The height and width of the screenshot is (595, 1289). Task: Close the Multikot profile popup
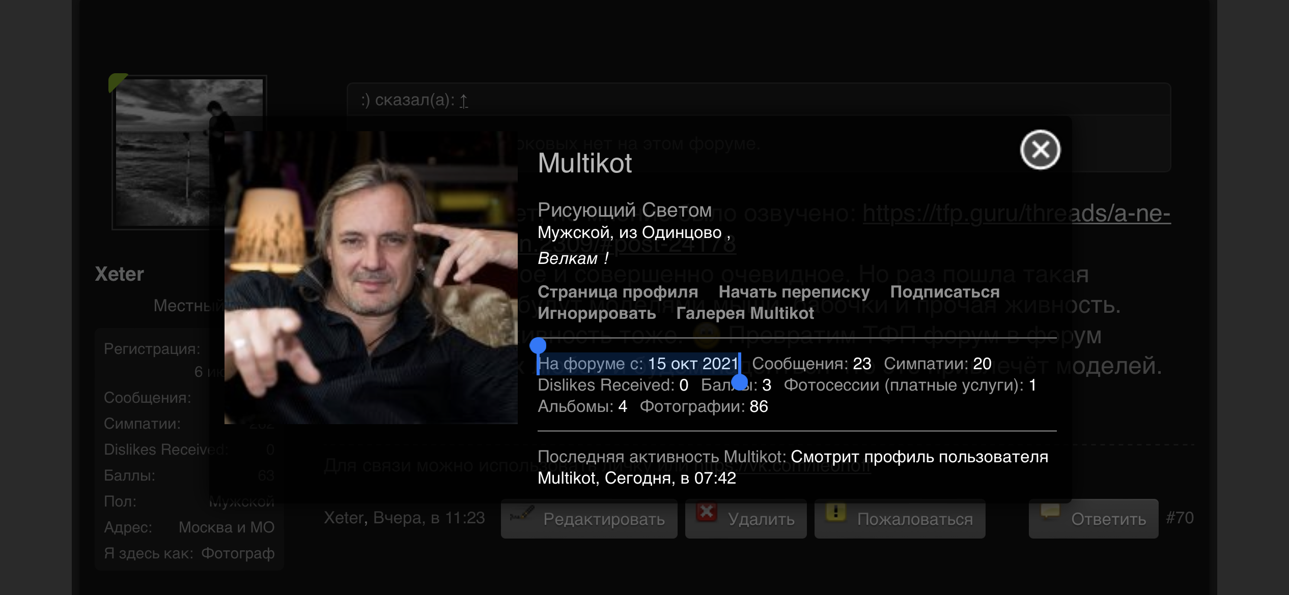(x=1040, y=150)
